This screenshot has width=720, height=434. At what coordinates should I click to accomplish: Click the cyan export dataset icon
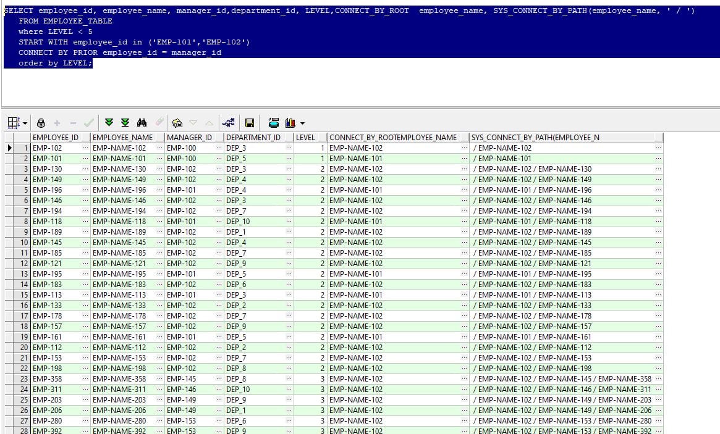pyautogui.click(x=273, y=122)
